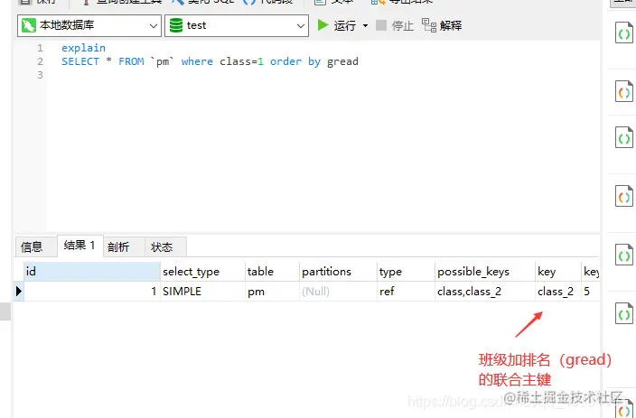636x418 pixels.
Task: Select the SIMPLE cell in the result row
Action: (202, 291)
